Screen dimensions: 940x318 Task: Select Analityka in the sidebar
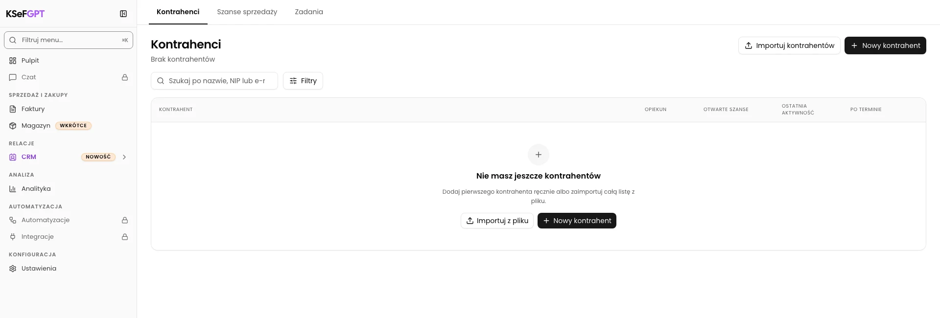pos(69,189)
